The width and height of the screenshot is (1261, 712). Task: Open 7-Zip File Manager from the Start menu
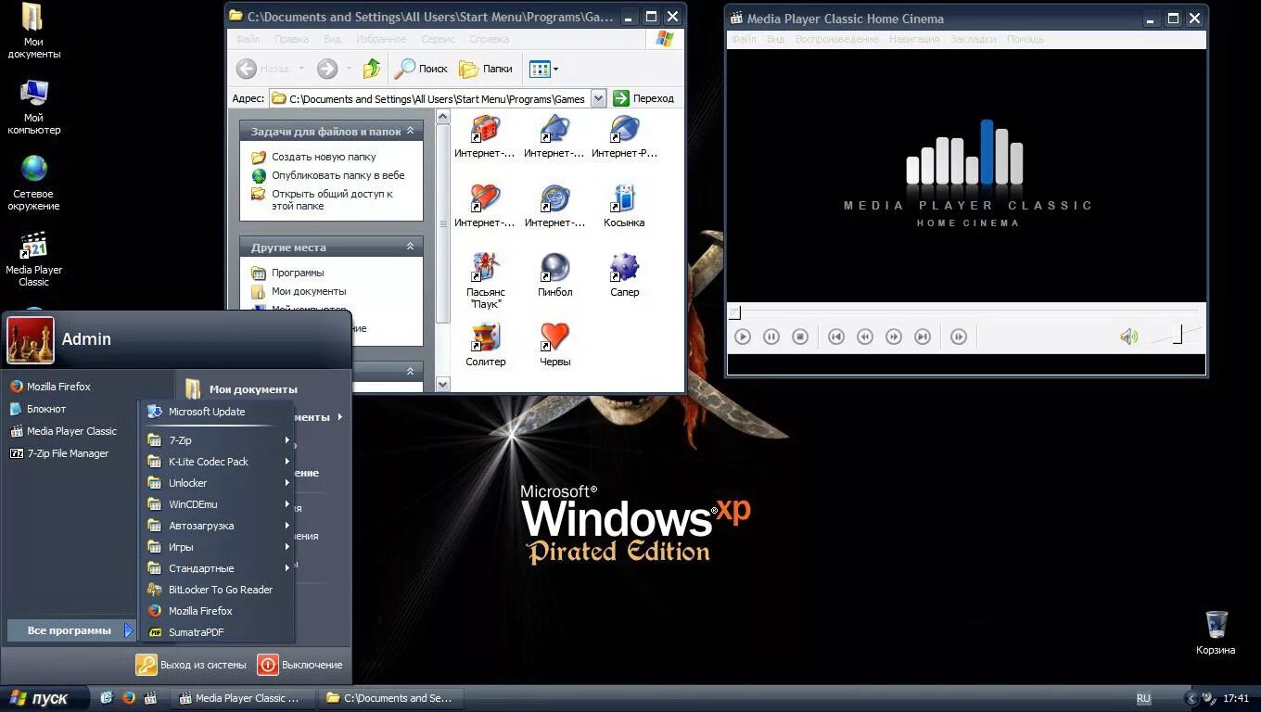(x=70, y=453)
